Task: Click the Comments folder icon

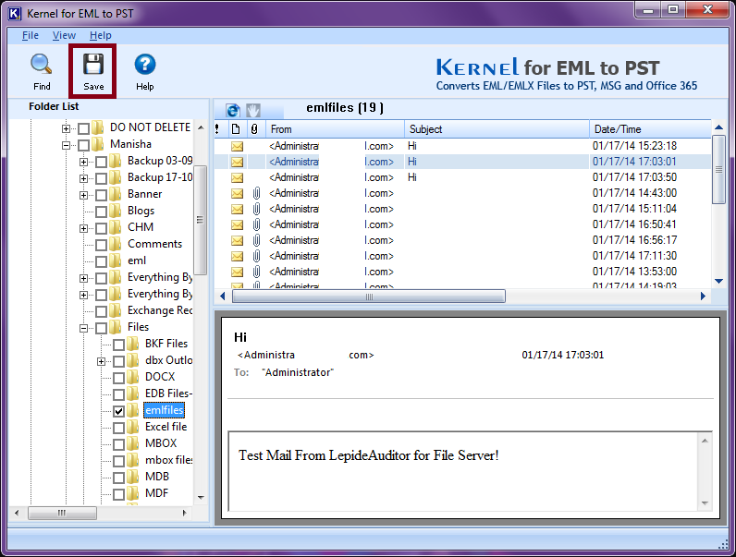Action: [116, 244]
